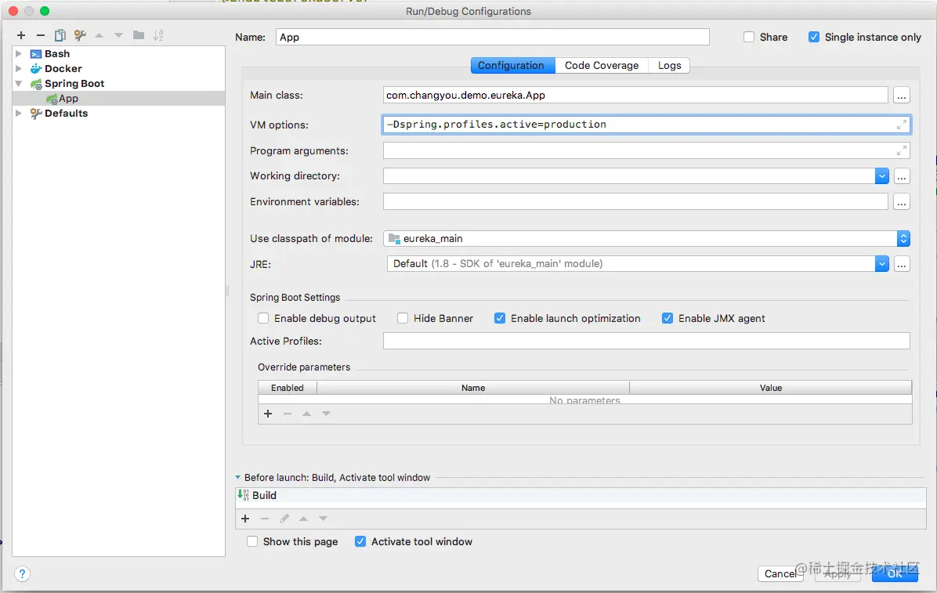Toggle Enable JMX agent checkbox
Image resolution: width=937 pixels, height=593 pixels.
667,318
